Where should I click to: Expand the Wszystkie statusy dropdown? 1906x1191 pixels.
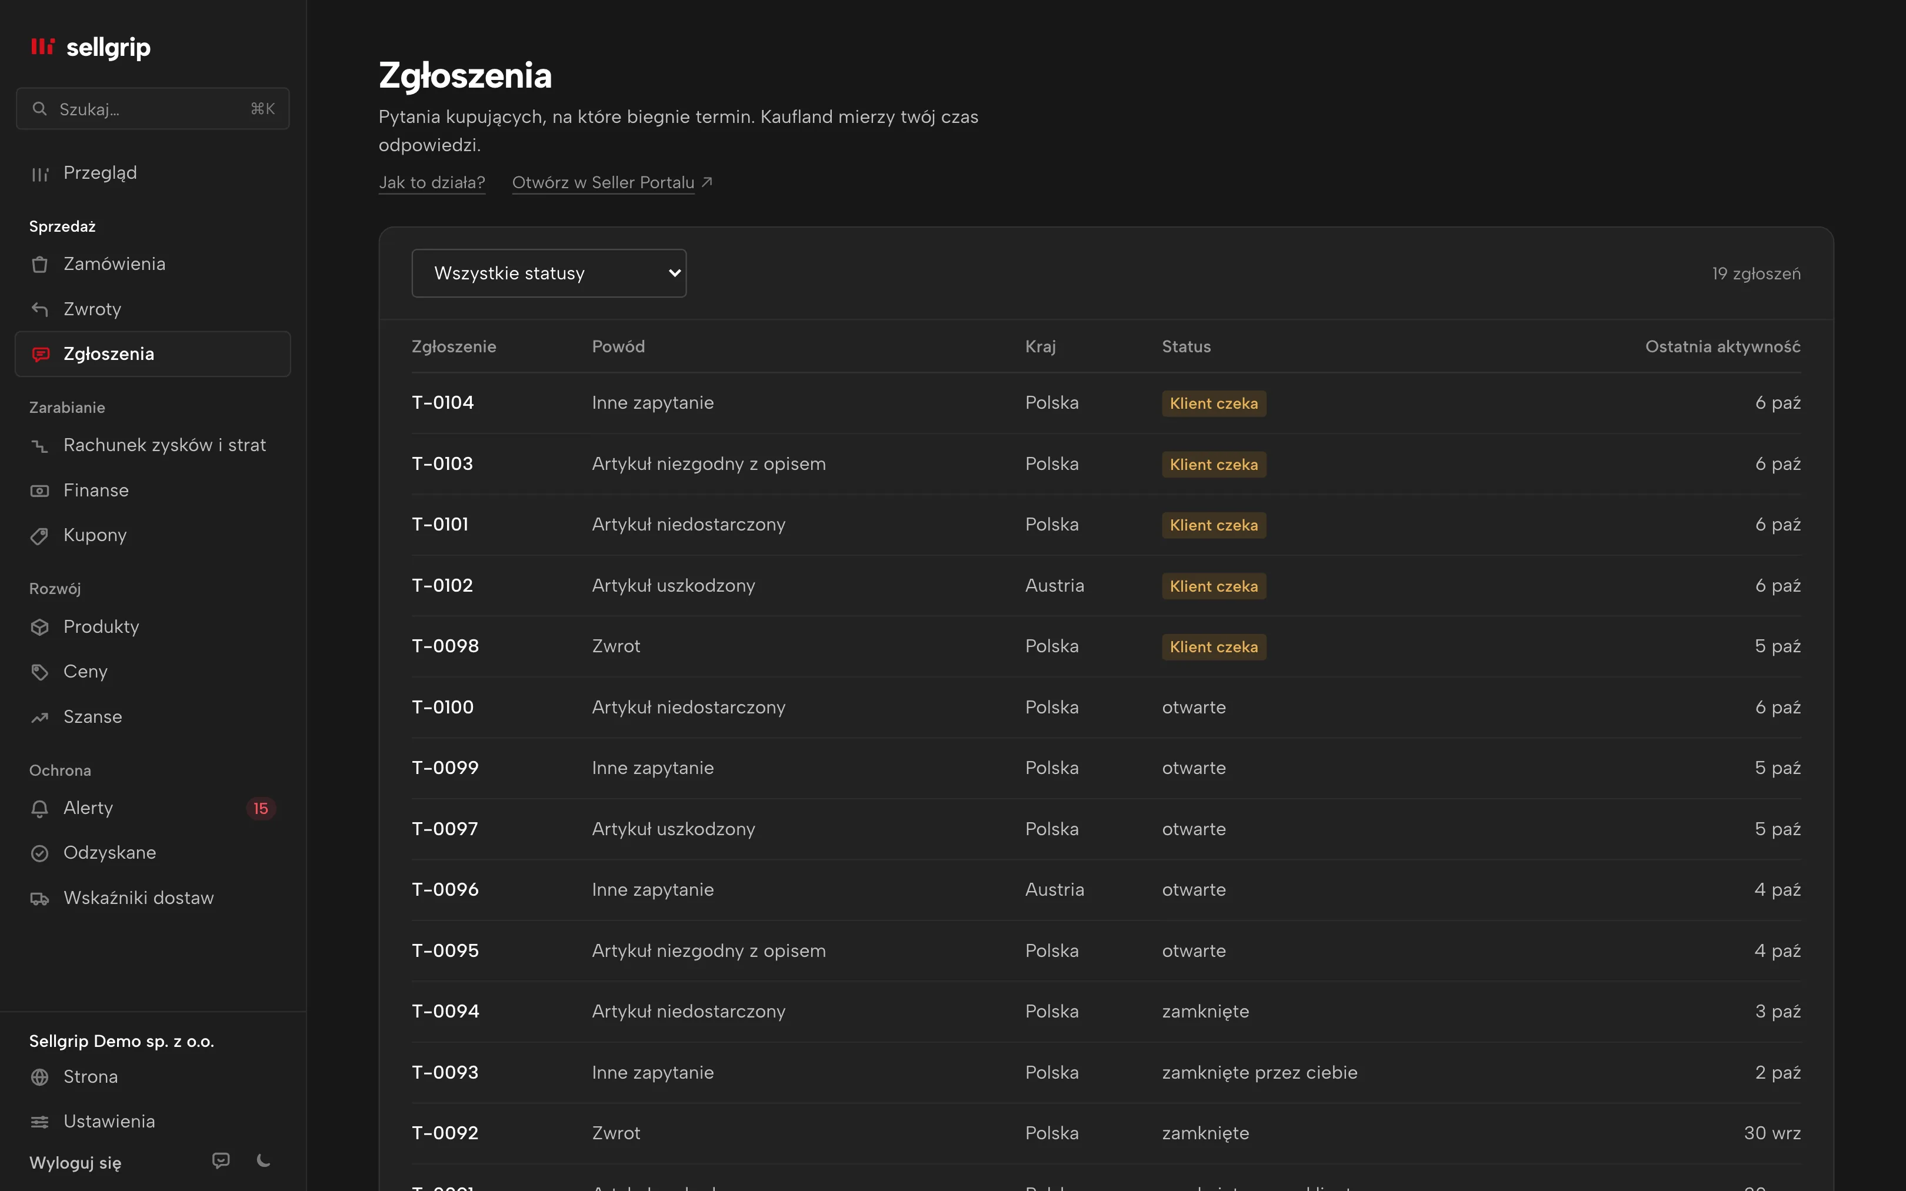pos(549,273)
